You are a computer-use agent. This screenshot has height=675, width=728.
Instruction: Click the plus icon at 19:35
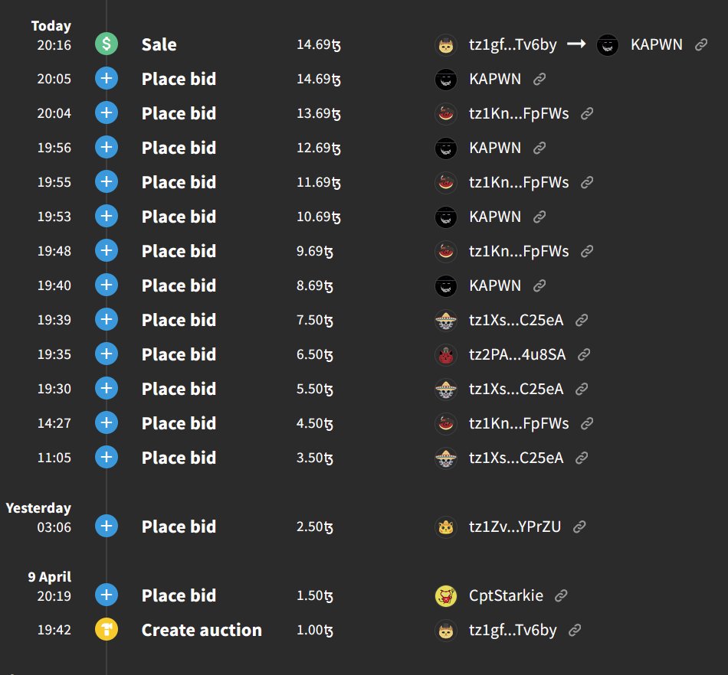(x=107, y=354)
